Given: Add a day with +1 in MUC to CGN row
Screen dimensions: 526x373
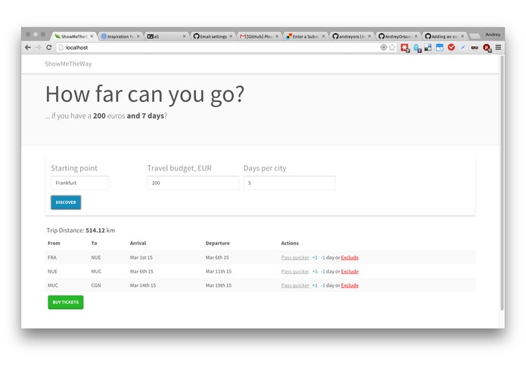Looking at the screenshot, I should (x=315, y=285).
